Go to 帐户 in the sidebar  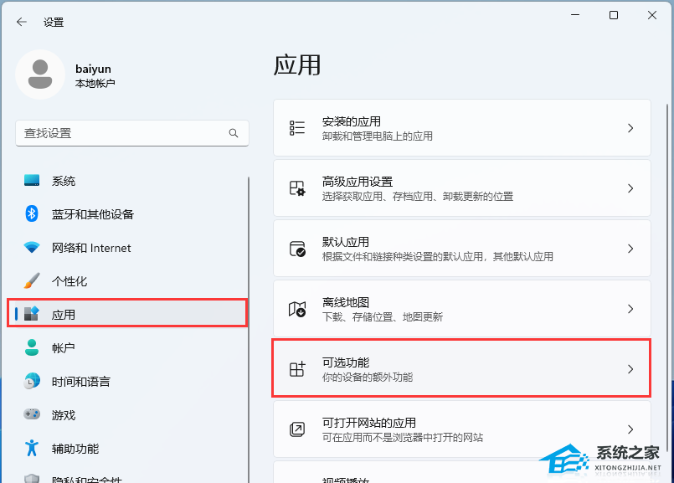click(x=64, y=348)
